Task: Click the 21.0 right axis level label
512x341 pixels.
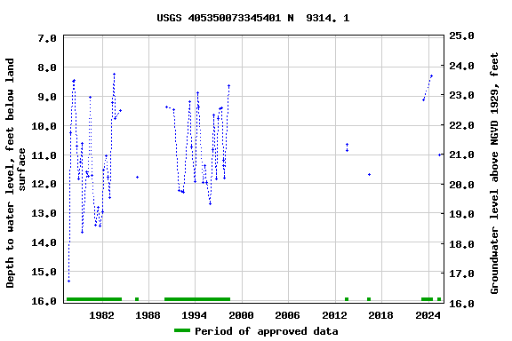Action: pos(461,155)
